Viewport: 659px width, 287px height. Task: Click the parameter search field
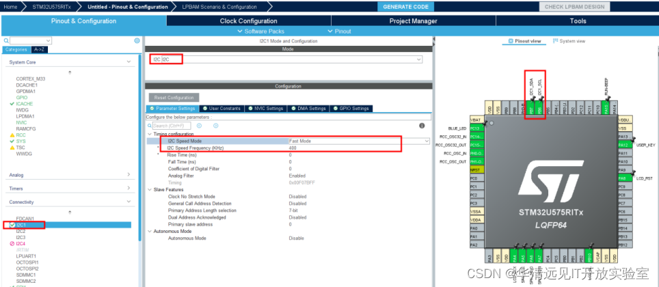point(171,126)
